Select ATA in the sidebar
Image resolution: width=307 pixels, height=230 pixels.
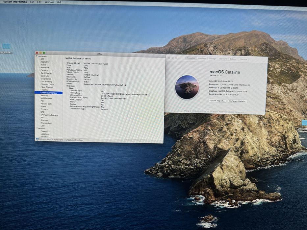(42, 59)
